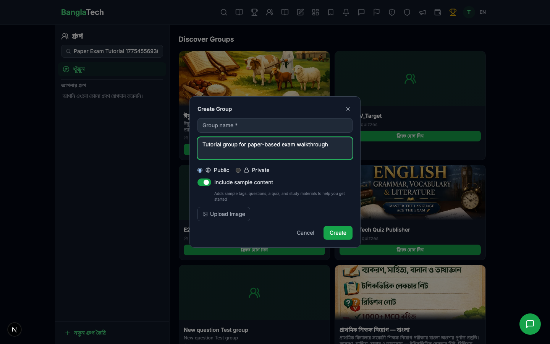Image resolution: width=550 pixels, height=344 pixels.
Task: Click the Upload Image button
Action: point(223,214)
